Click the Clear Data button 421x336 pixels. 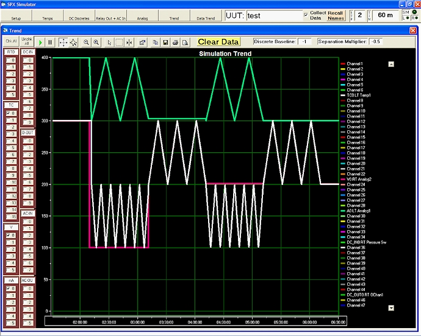point(218,42)
